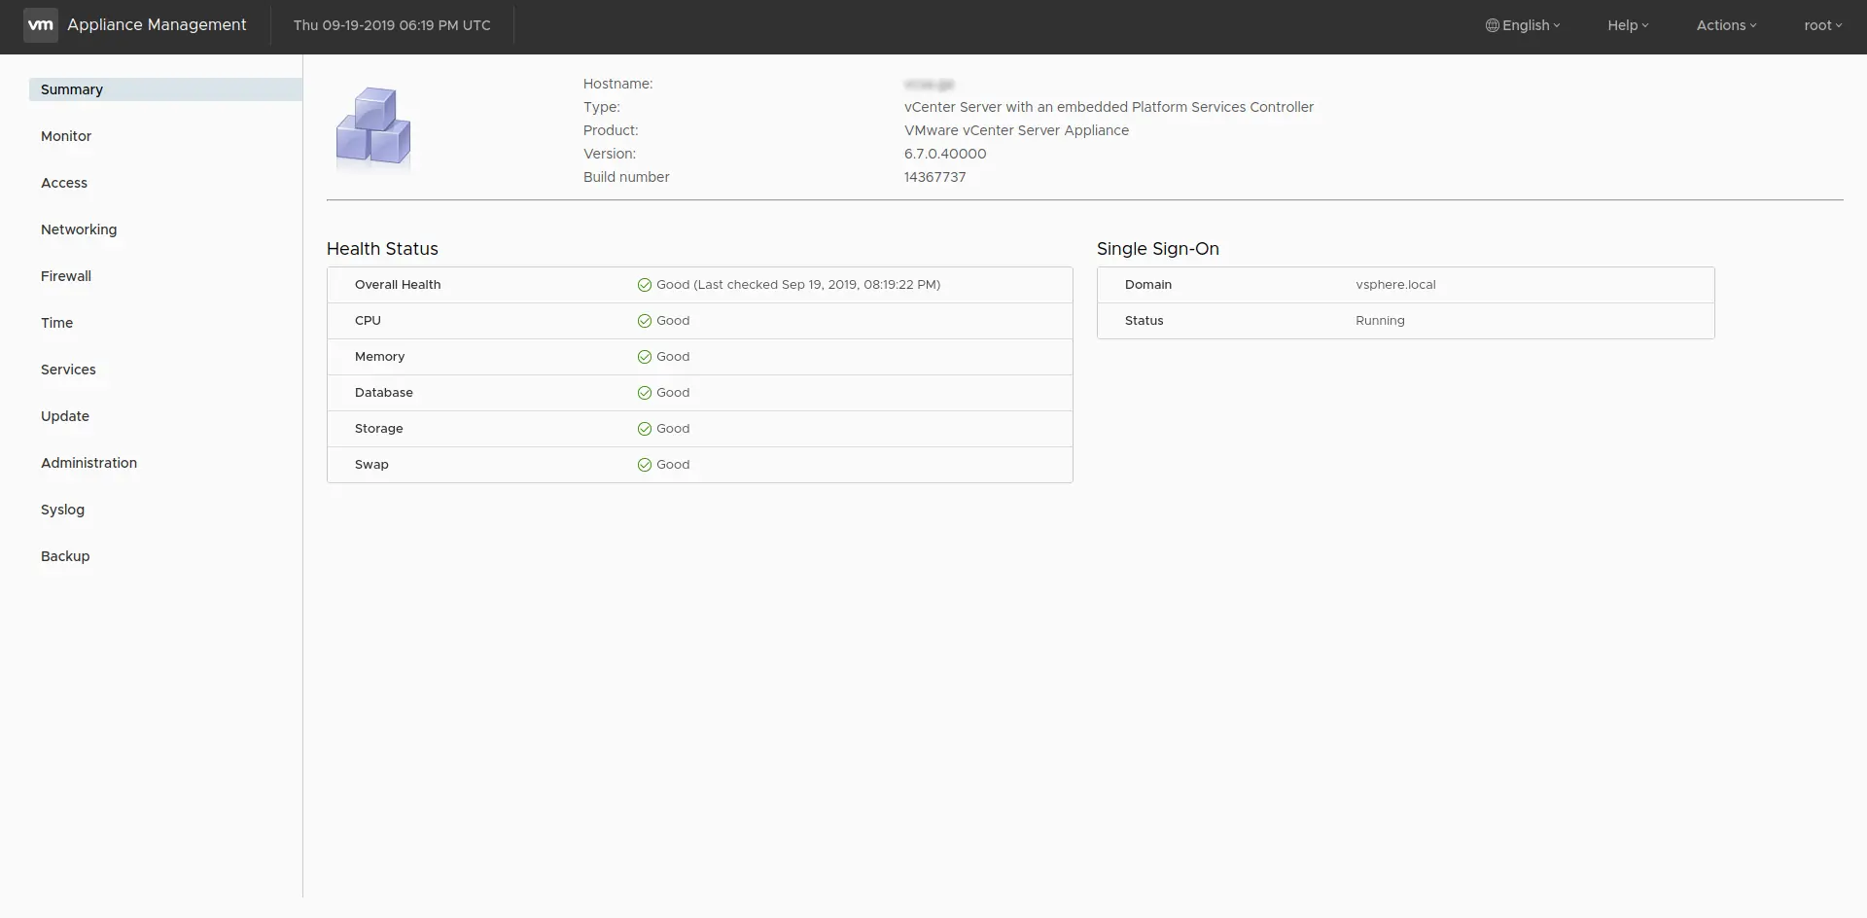The image size is (1867, 918).
Task: Open the Help dropdown menu
Action: 1628,25
